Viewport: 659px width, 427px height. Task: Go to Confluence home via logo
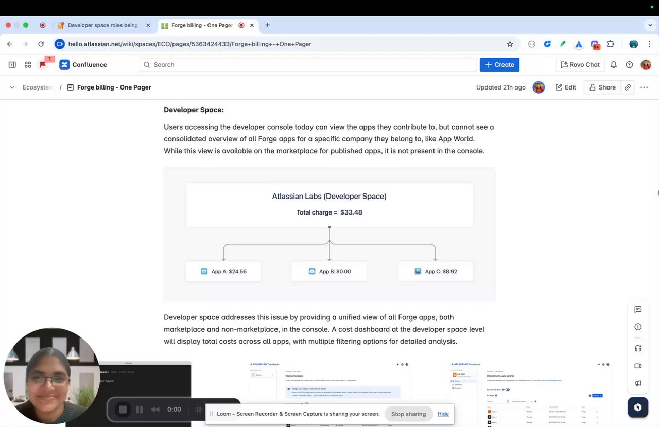[83, 65]
